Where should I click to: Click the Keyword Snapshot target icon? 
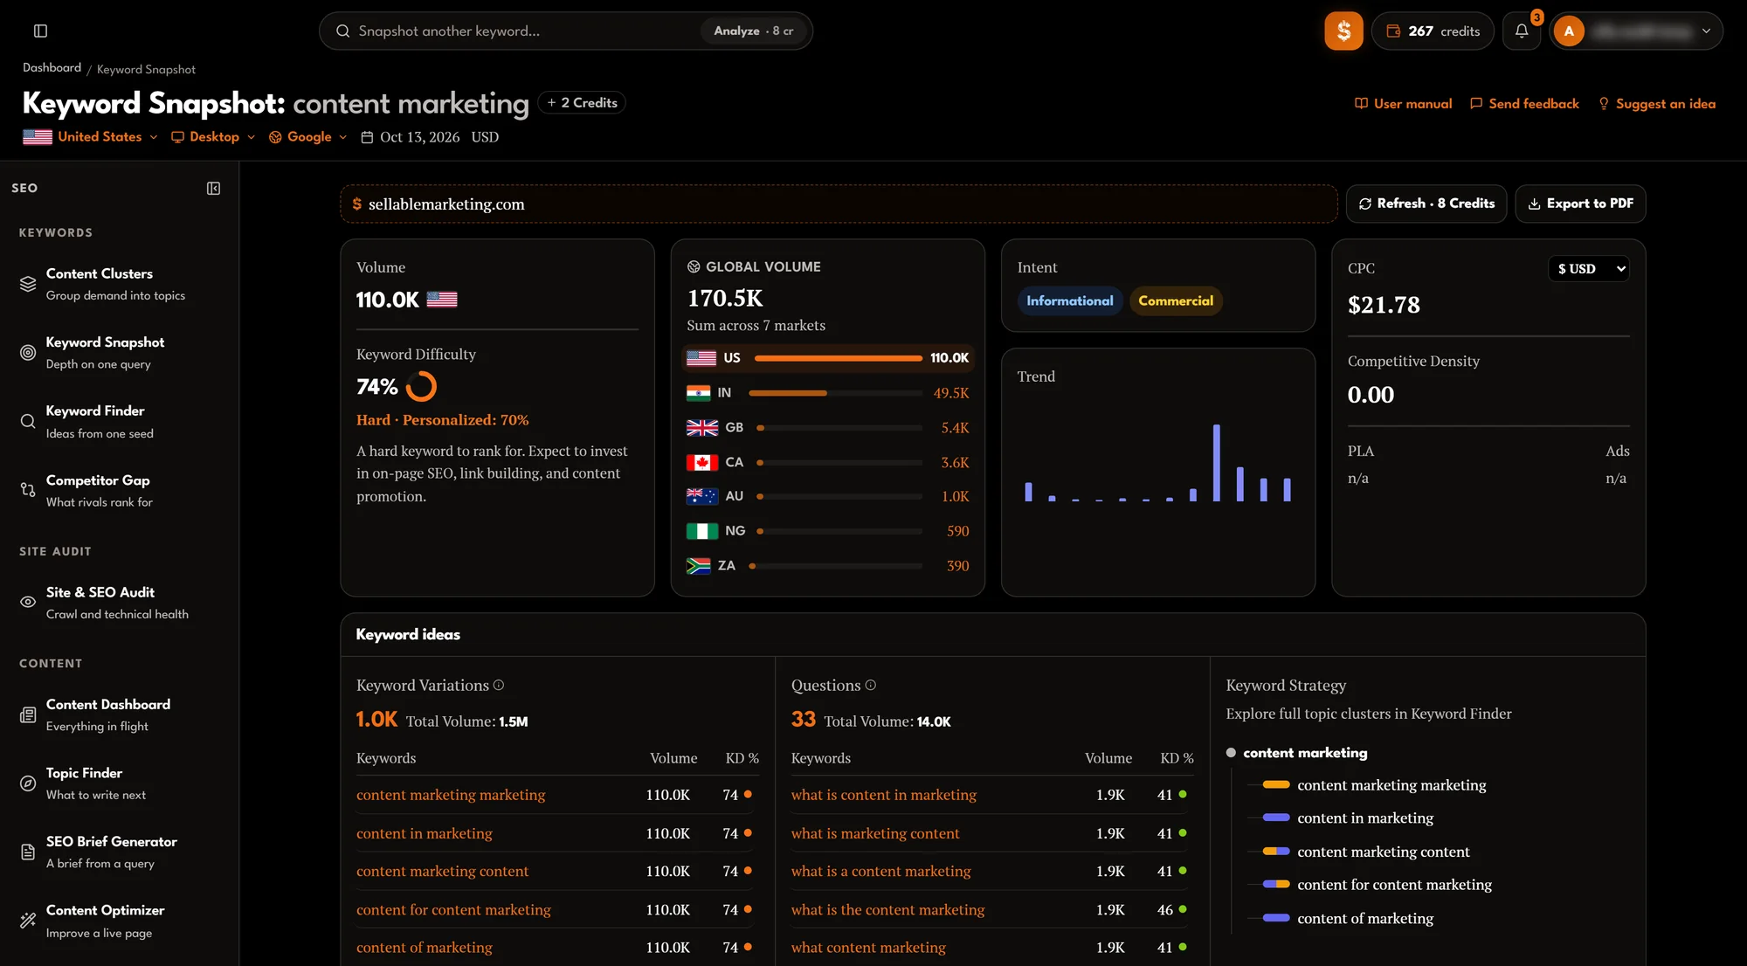point(28,353)
